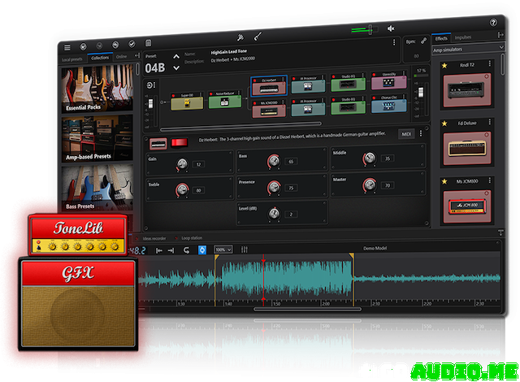The height and width of the screenshot is (382, 520).
Task: Go to previous preset with up chevron
Action: point(176,57)
